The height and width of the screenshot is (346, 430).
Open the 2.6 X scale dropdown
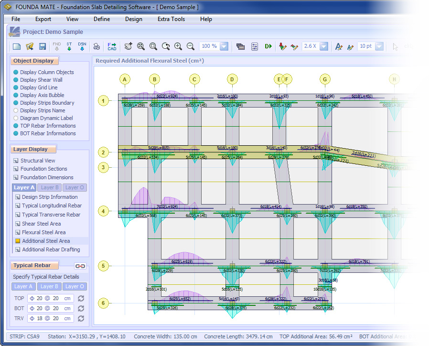[324, 46]
